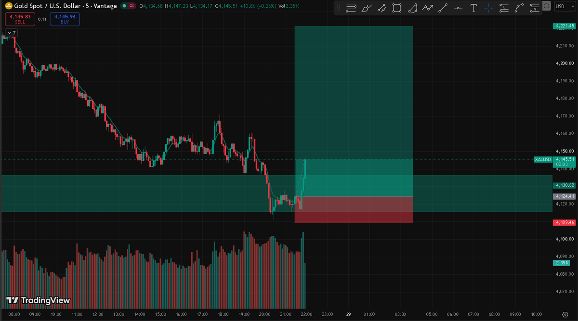Click the 4,221.45 take-profit price label
The width and height of the screenshot is (578, 321).
click(564, 26)
